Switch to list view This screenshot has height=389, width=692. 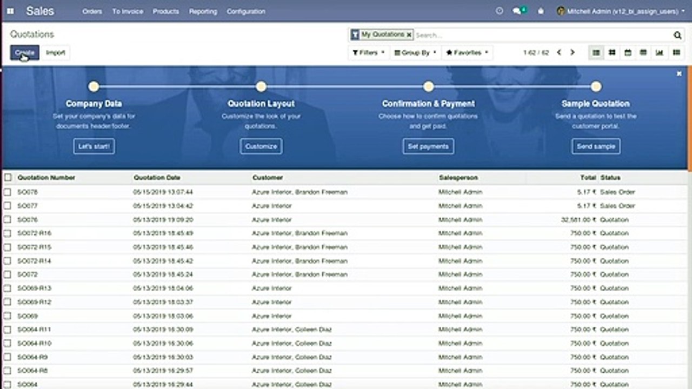596,52
